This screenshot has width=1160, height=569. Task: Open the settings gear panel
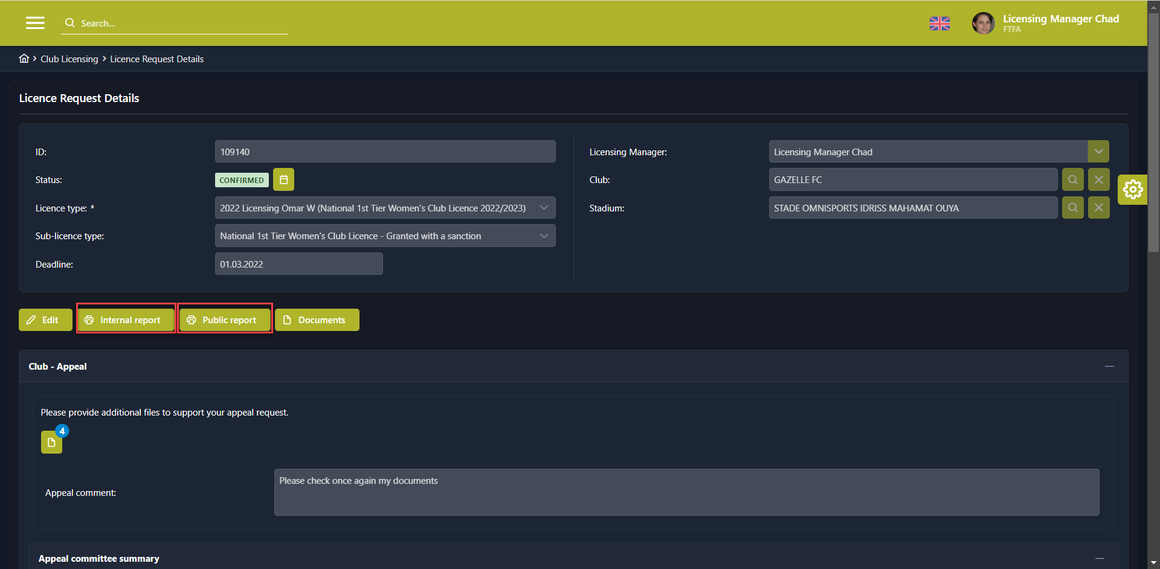pyautogui.click(x=1132, y=190)
